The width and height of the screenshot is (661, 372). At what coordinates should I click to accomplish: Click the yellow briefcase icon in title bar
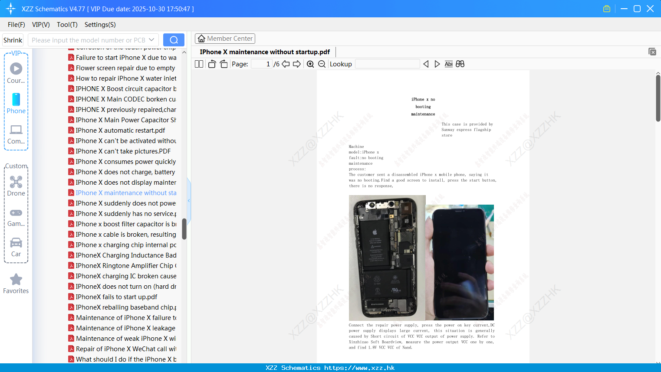tap(607, 9)
